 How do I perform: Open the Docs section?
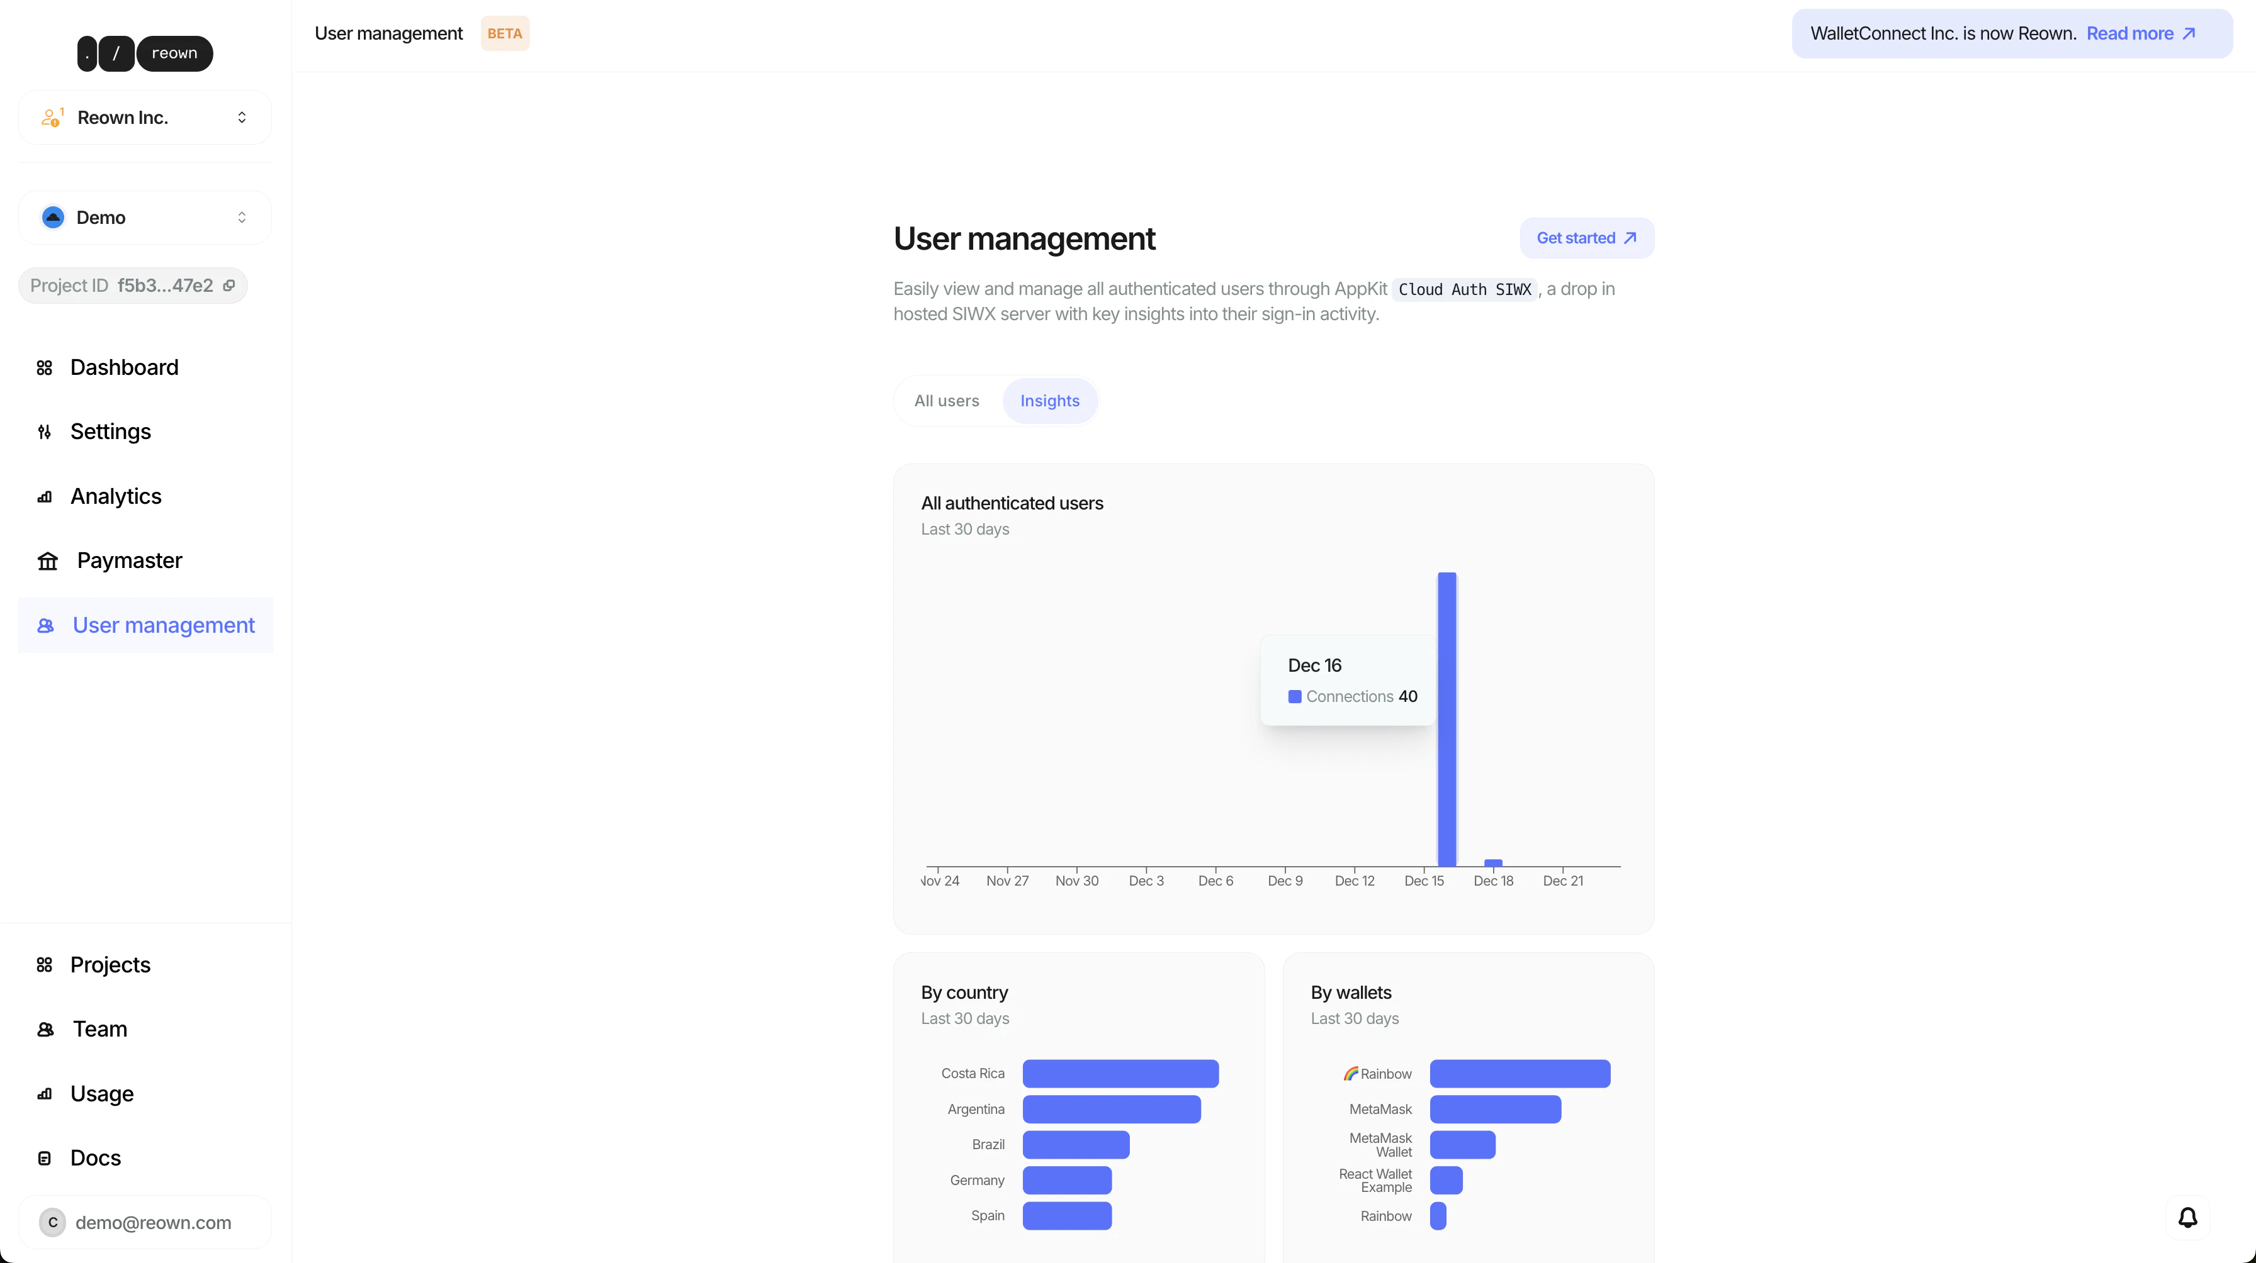[x=96, y=1157]
